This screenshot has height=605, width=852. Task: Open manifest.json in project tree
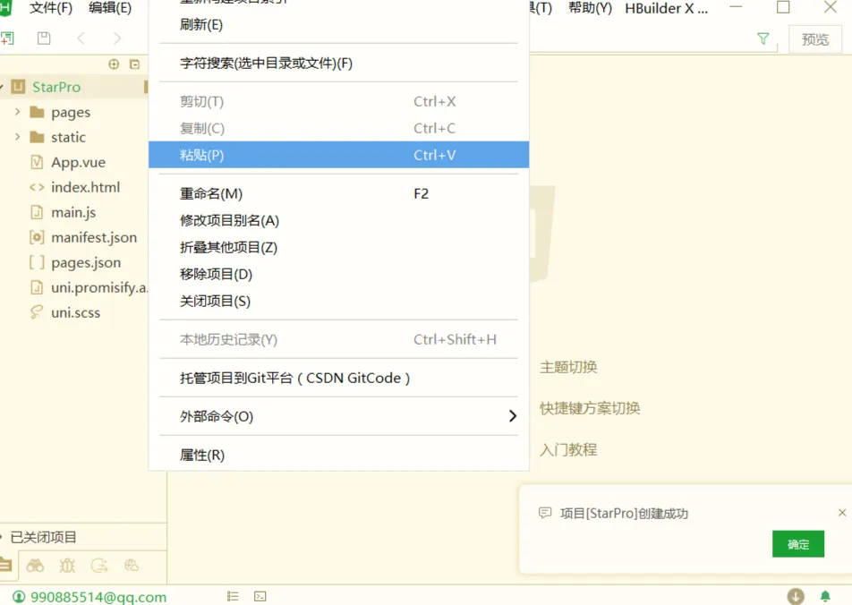(x=94, y=237)
